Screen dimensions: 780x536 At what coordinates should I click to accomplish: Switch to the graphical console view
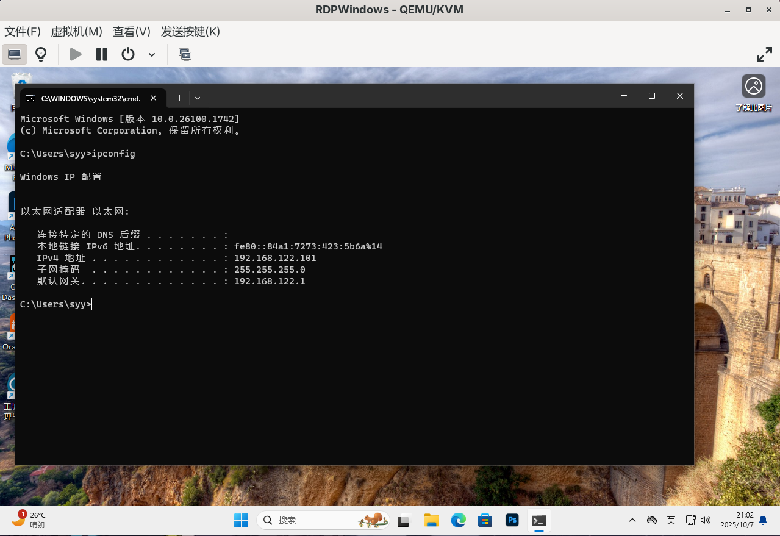(15, 54)
